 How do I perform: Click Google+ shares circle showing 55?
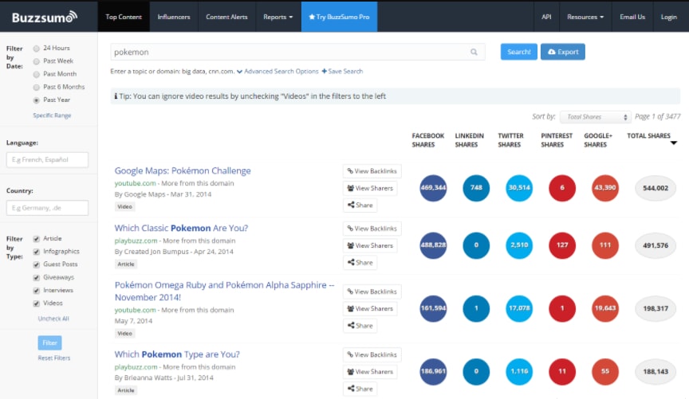605,371
